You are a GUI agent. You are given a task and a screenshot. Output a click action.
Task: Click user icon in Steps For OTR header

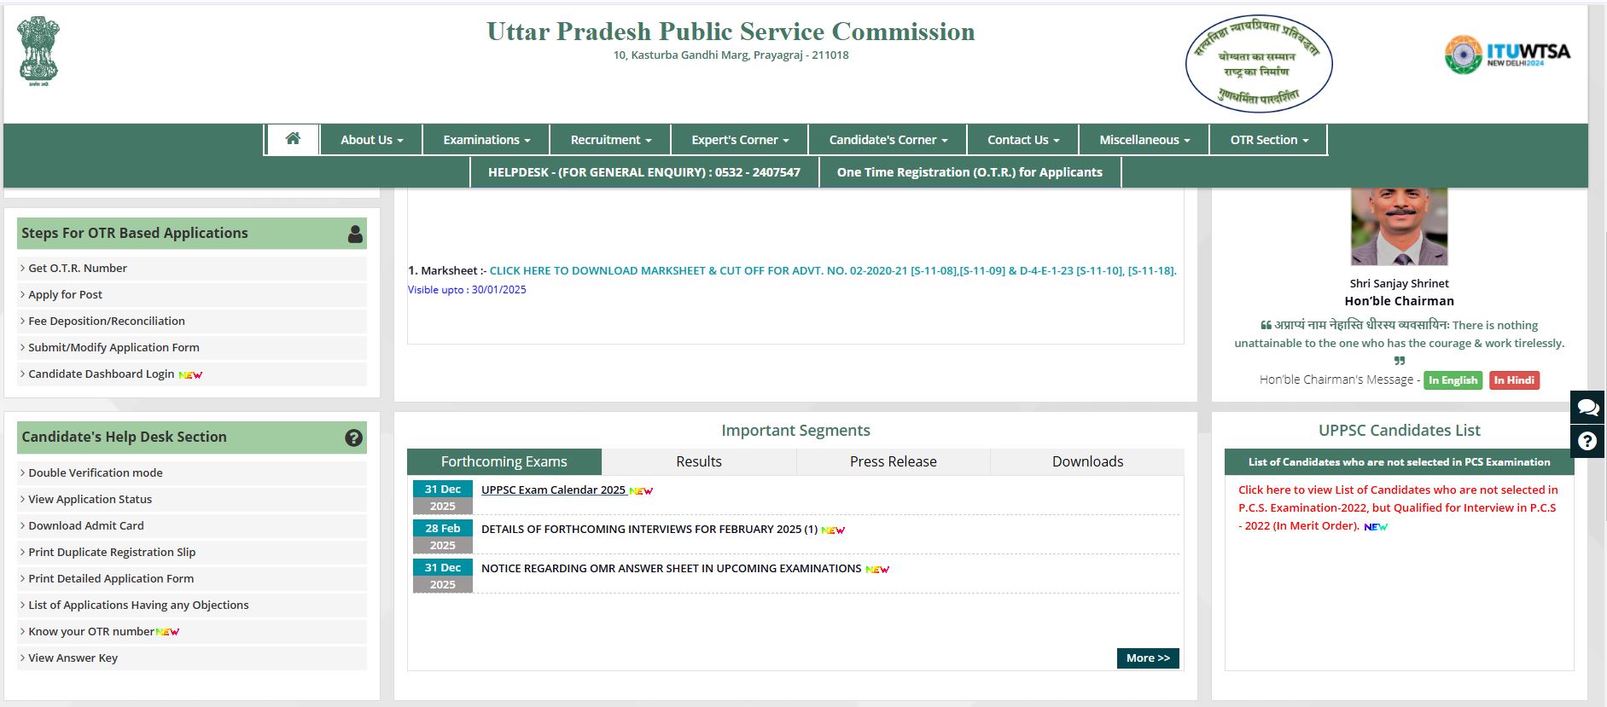pos(355,234)
